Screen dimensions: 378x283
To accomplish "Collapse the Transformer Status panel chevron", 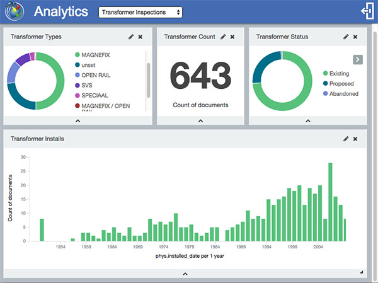I will click(307, 120).
